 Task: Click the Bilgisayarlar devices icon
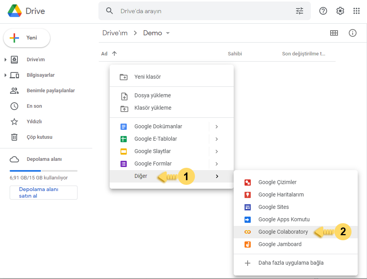click(x=14, y=75)
